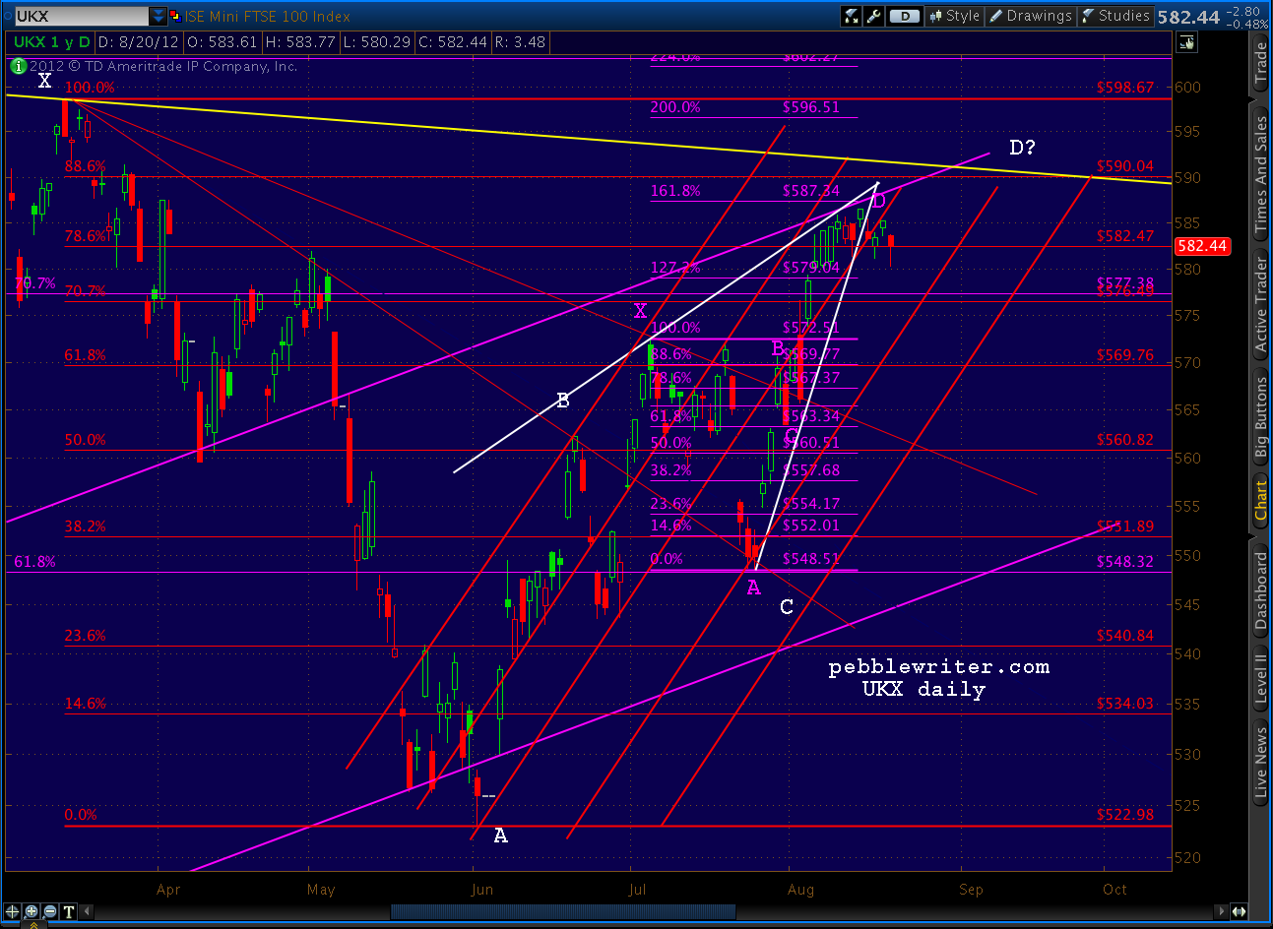Click the H: 583.77 high value
Image resolution: width=1273 pixels, height=929 pixels.
(300, 42)
